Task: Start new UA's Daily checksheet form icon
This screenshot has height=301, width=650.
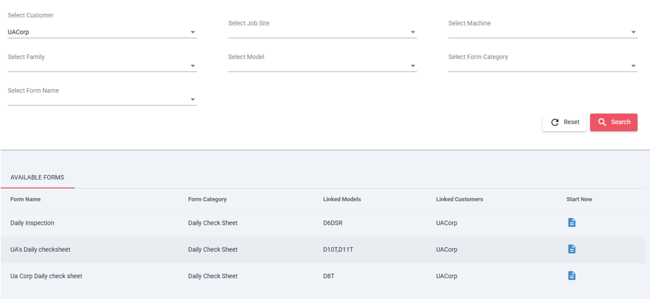Action: tap(571, 249)
